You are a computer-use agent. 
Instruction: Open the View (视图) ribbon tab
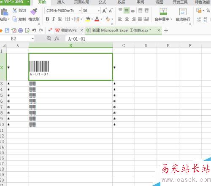tap(160, 2)
